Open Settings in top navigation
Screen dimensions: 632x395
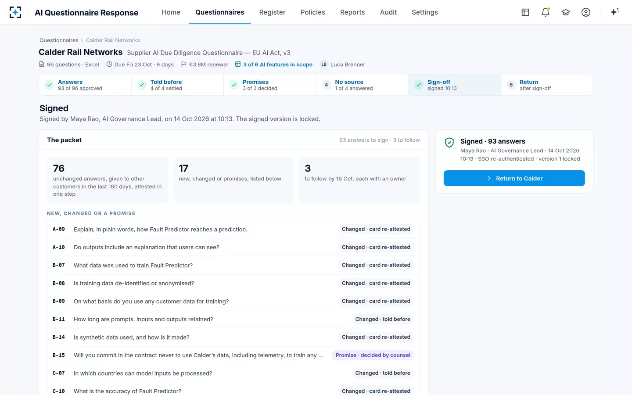425,12
